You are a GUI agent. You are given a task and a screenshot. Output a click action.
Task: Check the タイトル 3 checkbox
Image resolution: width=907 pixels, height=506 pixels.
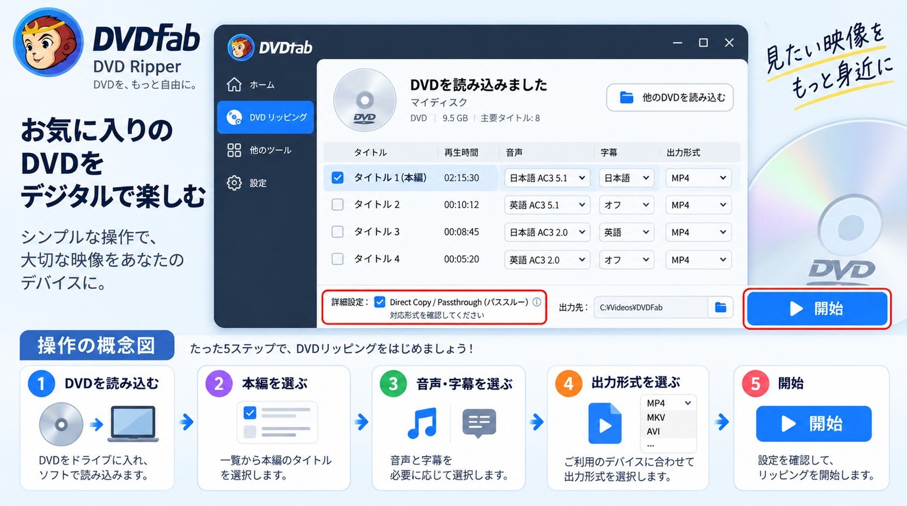coord(337,232)
